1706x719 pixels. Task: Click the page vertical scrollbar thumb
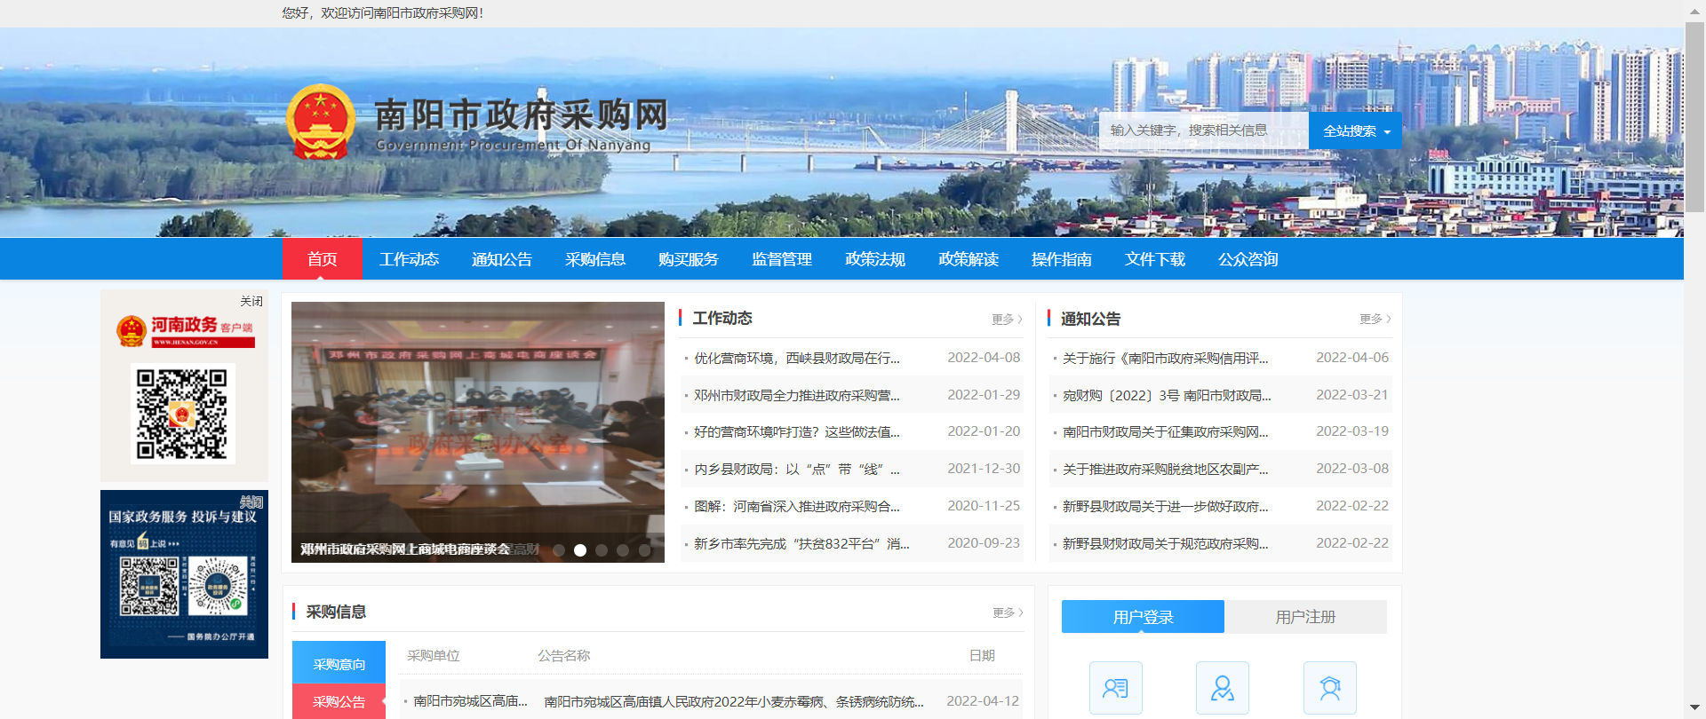(x=1695, y=114)
